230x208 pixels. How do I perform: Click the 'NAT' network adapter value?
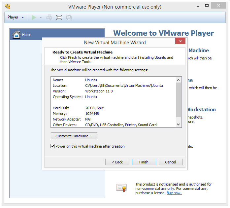(88, 119)
